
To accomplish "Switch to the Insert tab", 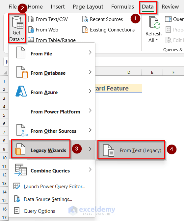I will tap(58, 7).
